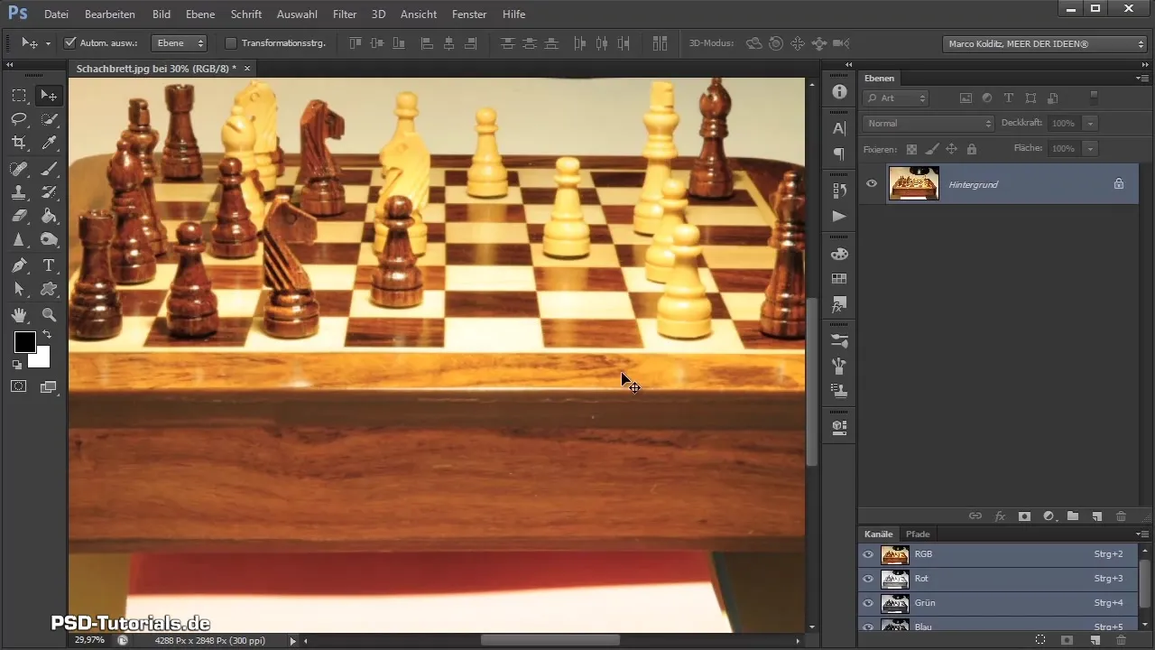1155x650 pixels.
Task: Select the Zoom tool
Action: click(x=49, y=315)
